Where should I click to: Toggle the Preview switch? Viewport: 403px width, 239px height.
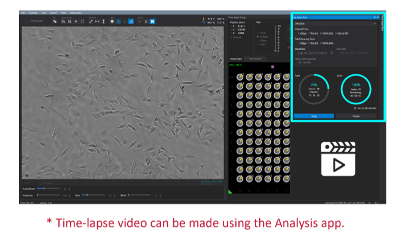click(x=27, y=21)
